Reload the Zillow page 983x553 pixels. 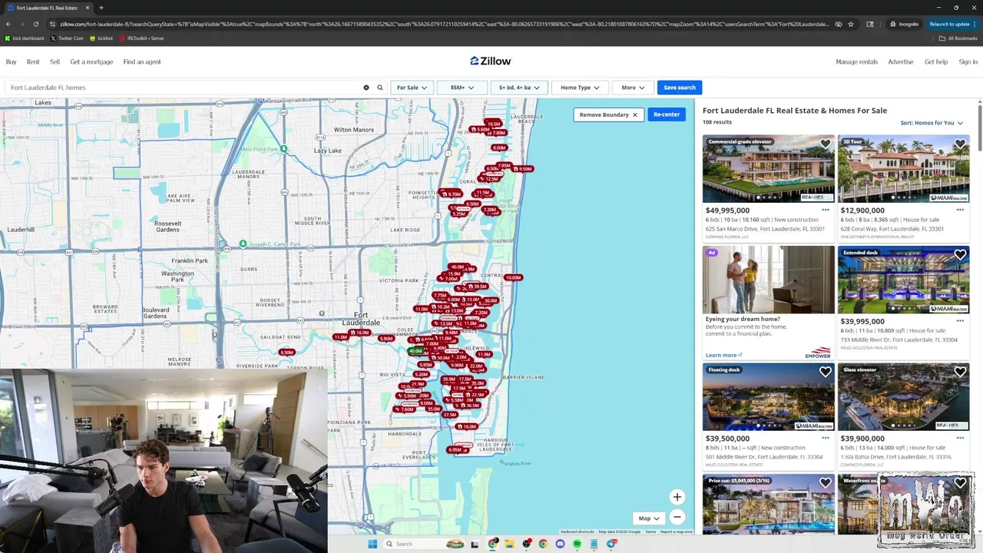click(36, 24)
